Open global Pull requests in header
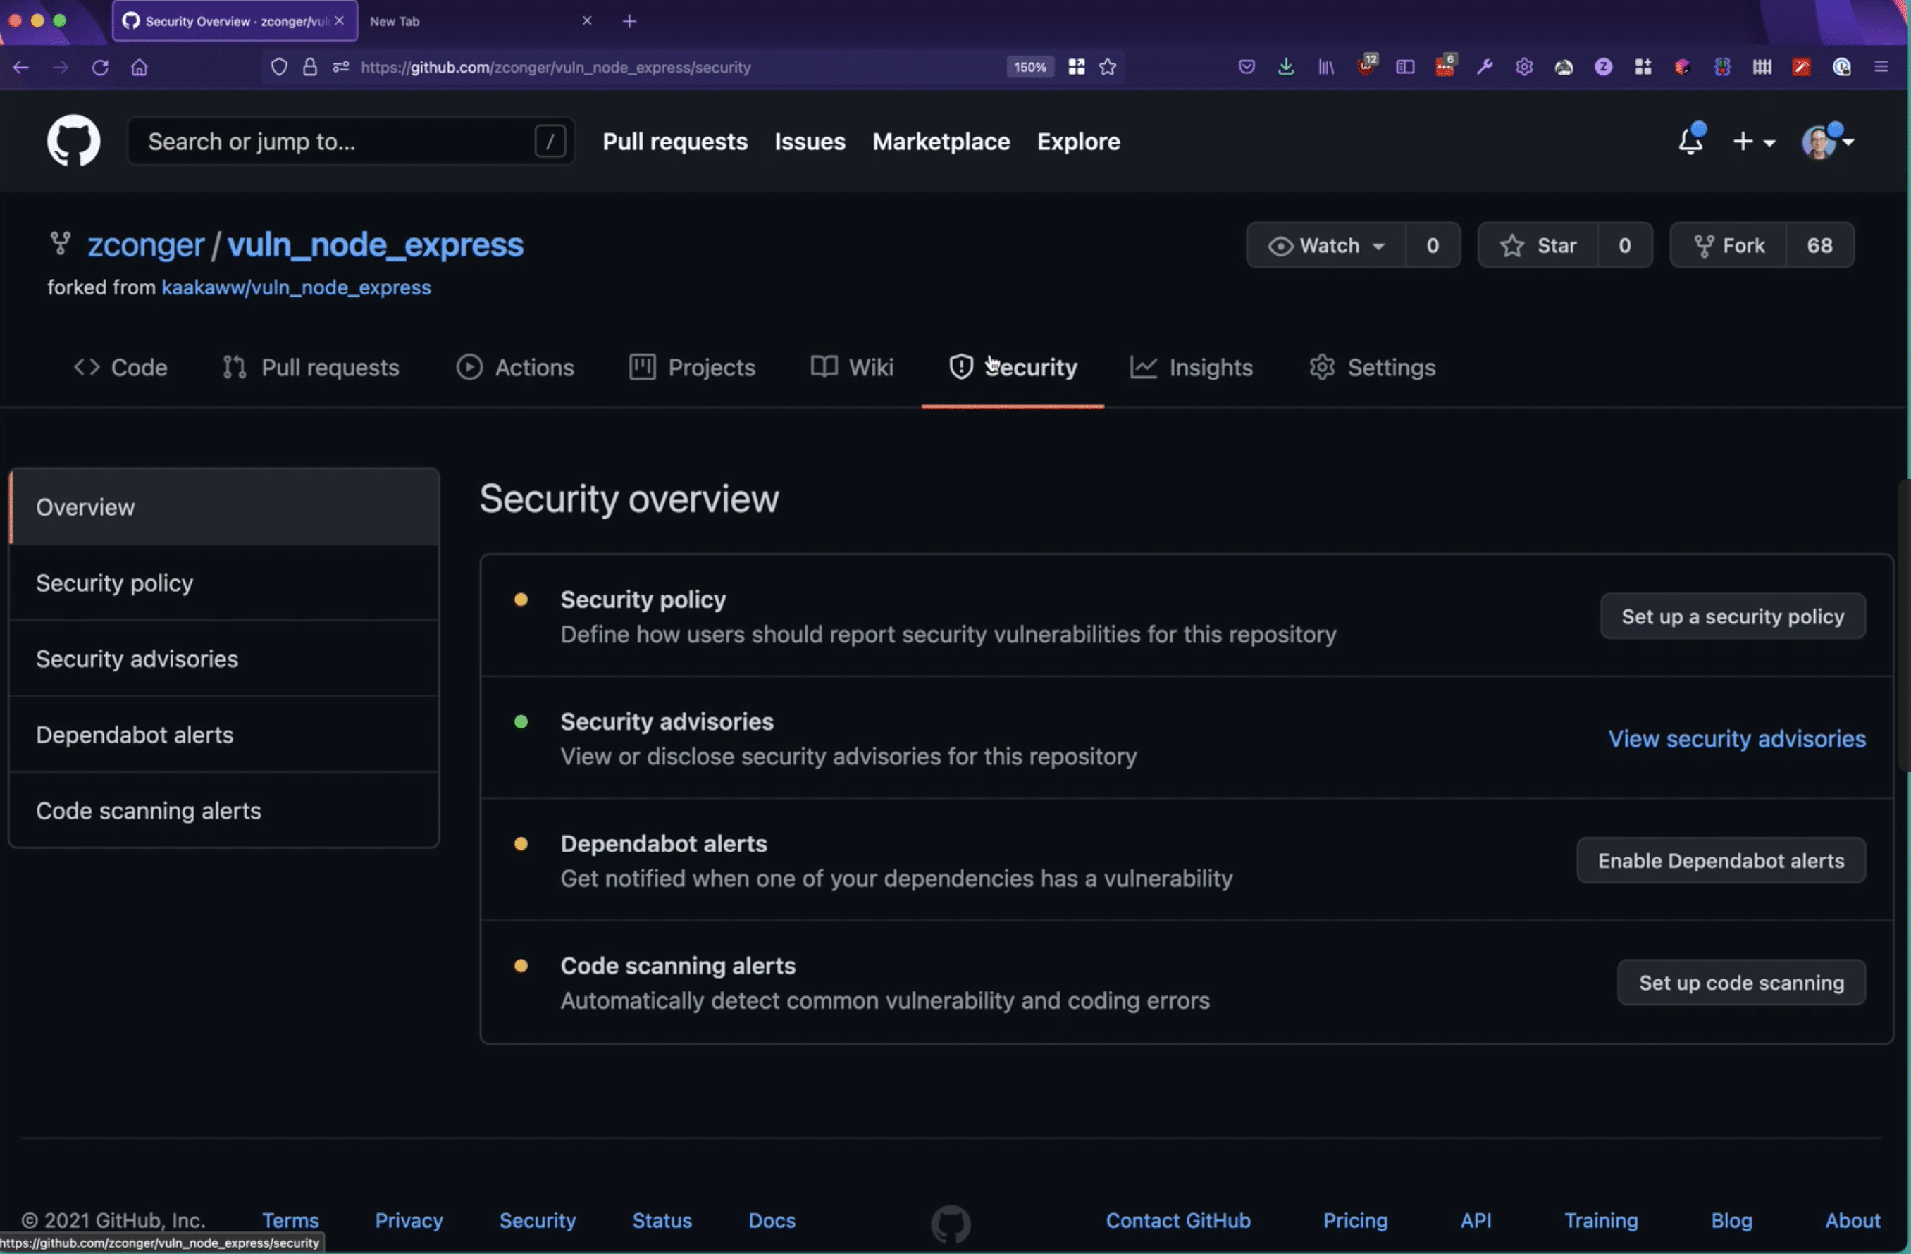 tap(674, 142)
